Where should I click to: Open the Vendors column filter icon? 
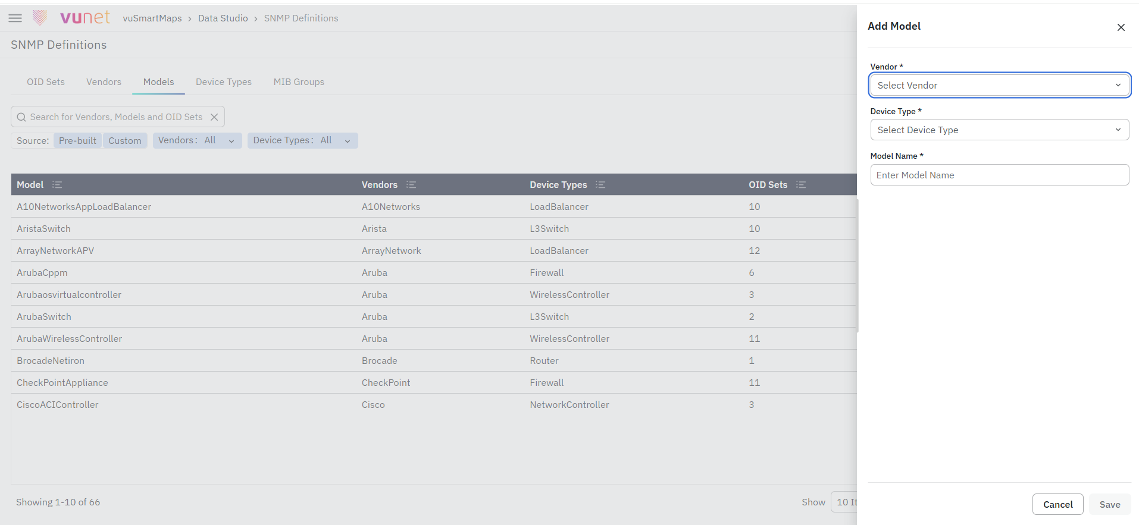tap(411, 185)
